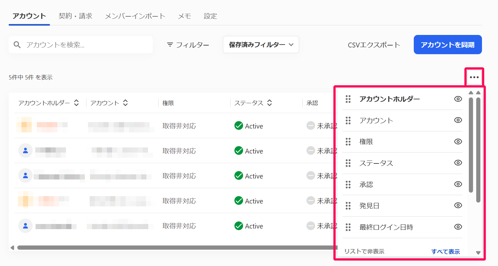The height and width of the screenshot is (266, 498).
Task: Click the search magnifier icon
Action: (17, 45)
